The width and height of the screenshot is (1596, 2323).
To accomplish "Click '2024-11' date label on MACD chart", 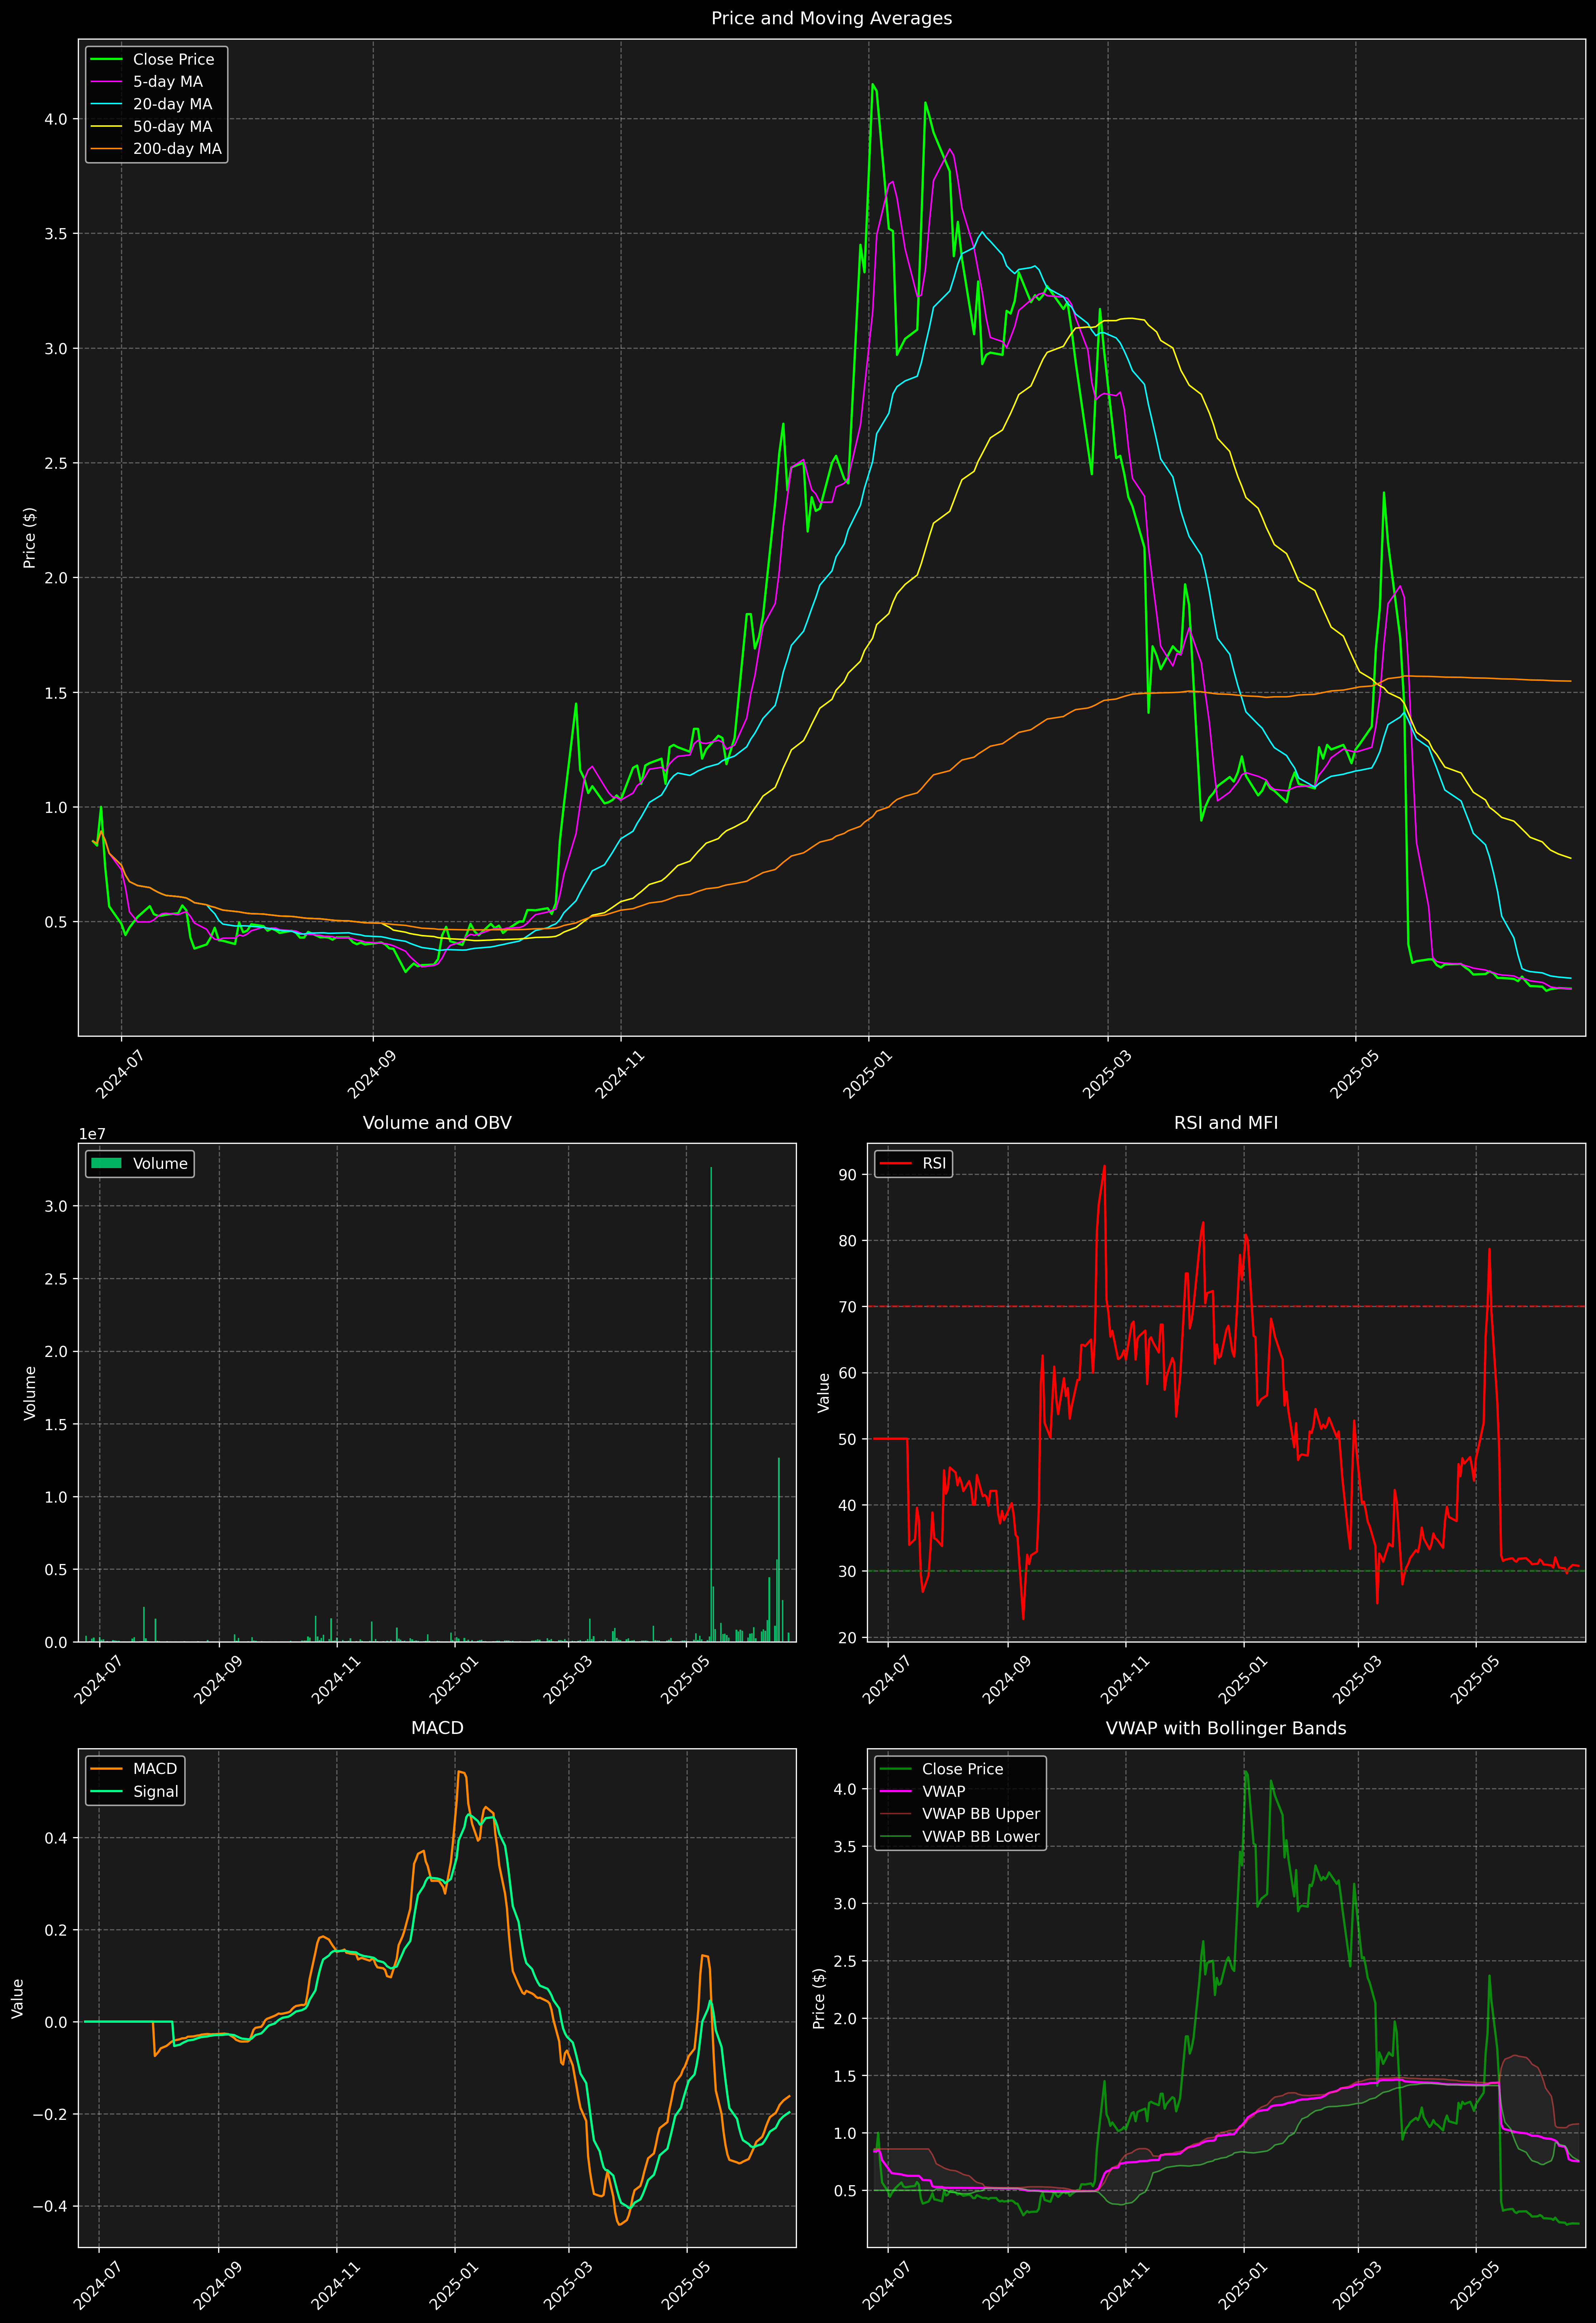I will [335, 2285].
